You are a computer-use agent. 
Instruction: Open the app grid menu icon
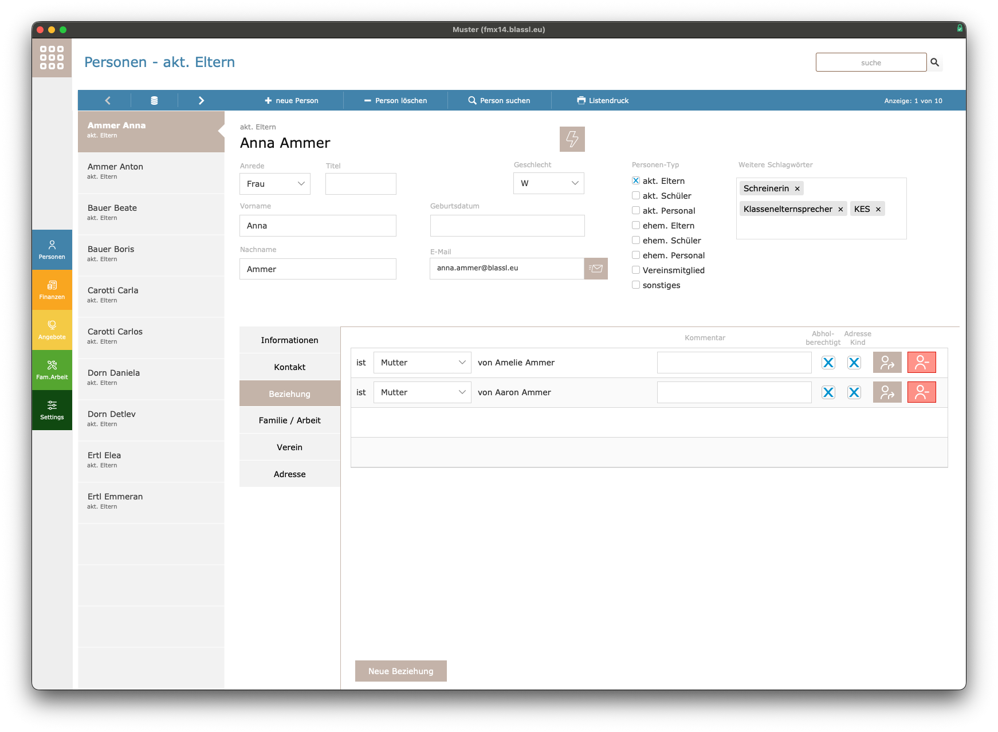pos(52,58)
